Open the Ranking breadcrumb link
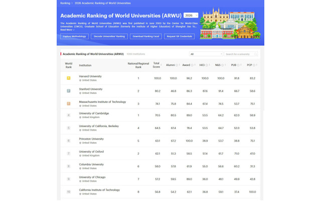The image size is (321, 214). click(65, 3)
